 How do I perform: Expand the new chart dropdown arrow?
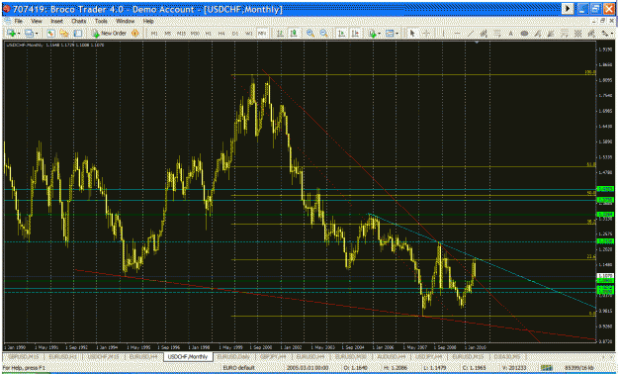18,34
